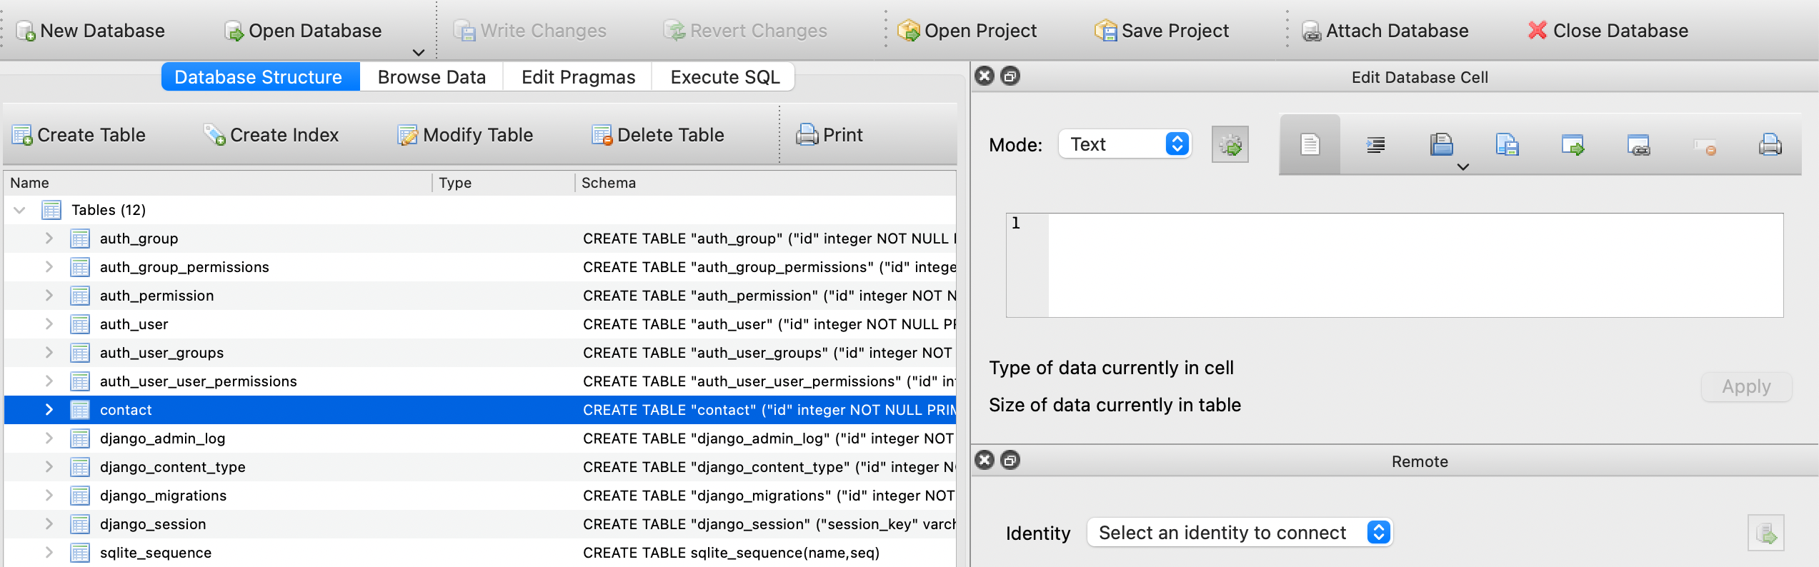Click CREATE TABLE sqlite_sequence(name,seq) schema text
The height and width of the screenshot is (567, 1819).
coord(731,553)
